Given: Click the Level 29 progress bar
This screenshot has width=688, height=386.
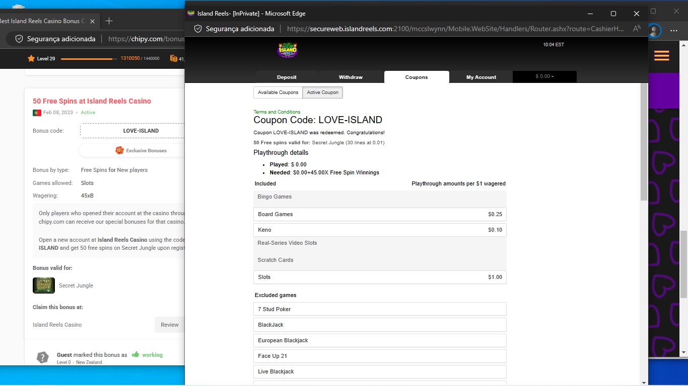Looking at the screenshot, I should click(87, 59).
